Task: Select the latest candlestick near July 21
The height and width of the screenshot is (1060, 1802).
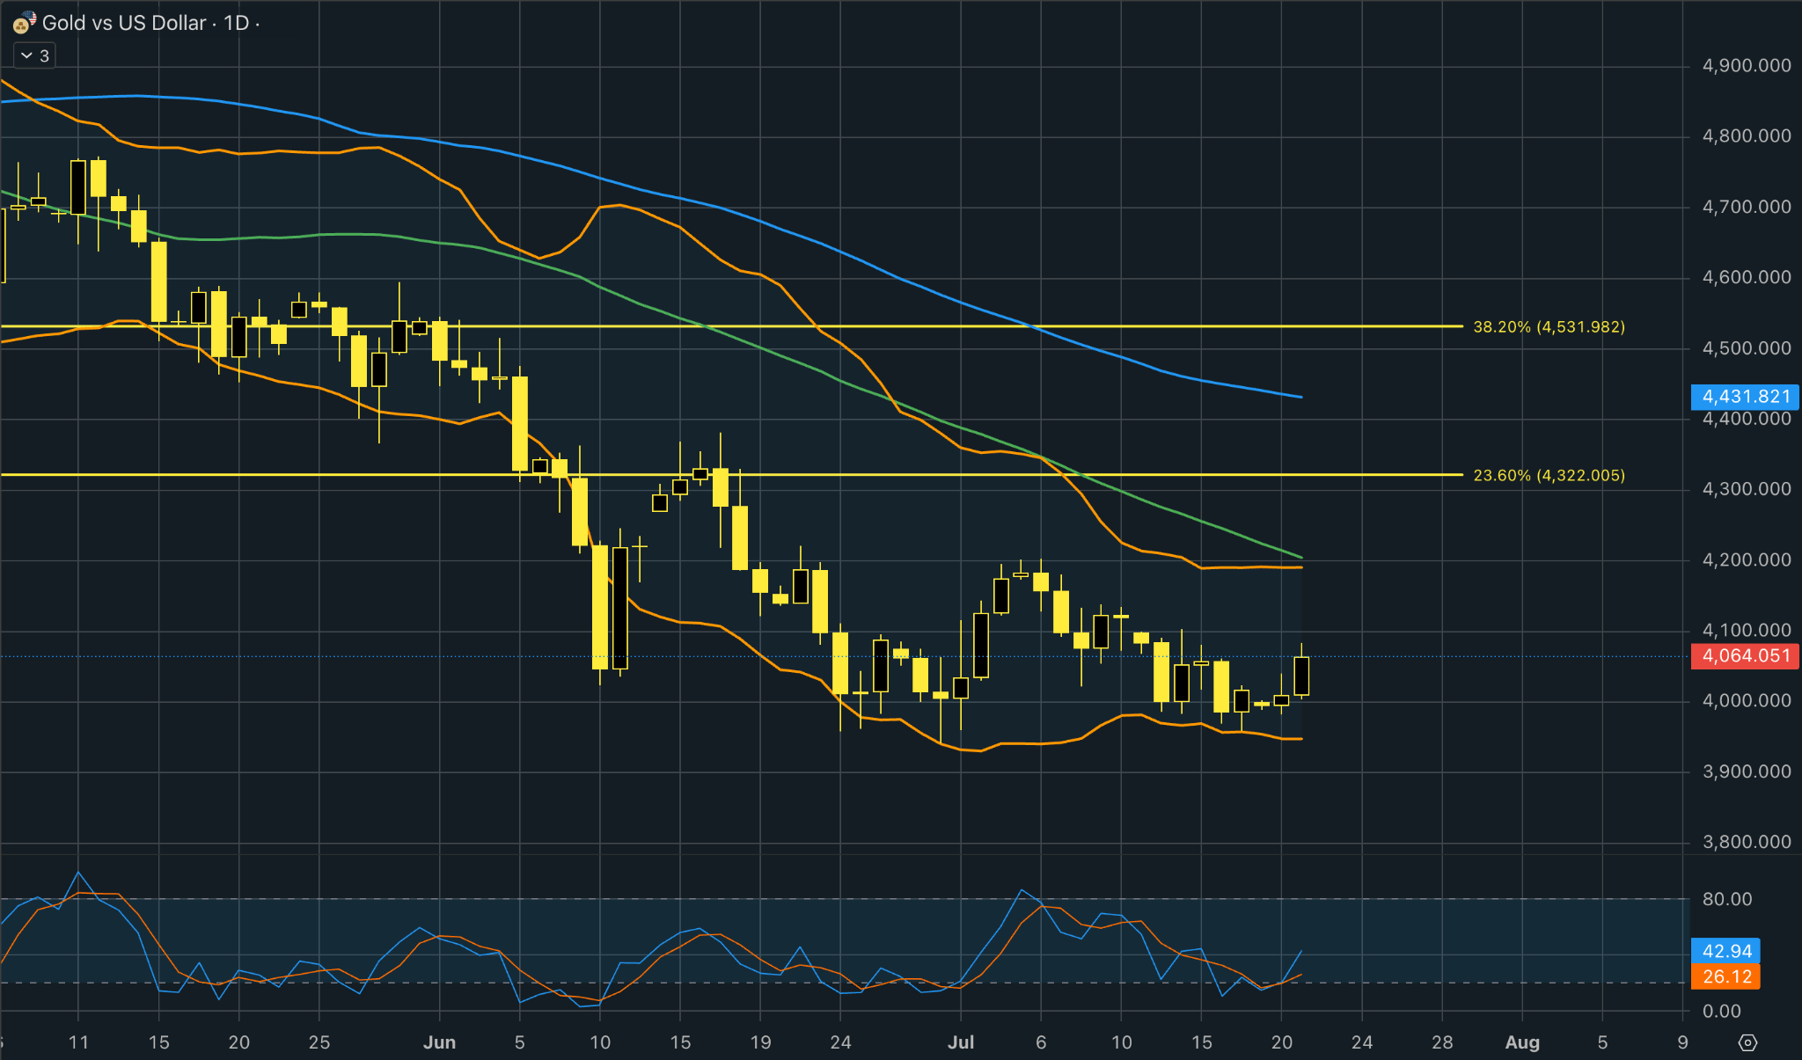Action: pos(1301,676)
